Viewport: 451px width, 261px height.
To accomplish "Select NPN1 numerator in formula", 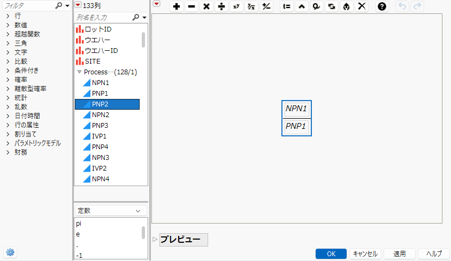I will coord(296,109).
